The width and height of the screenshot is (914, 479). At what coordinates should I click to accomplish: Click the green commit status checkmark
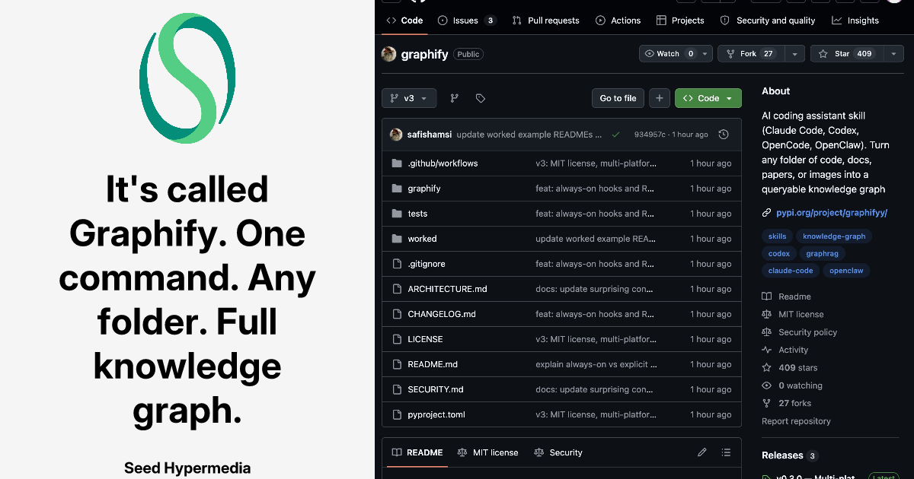[x=615, y=135]
